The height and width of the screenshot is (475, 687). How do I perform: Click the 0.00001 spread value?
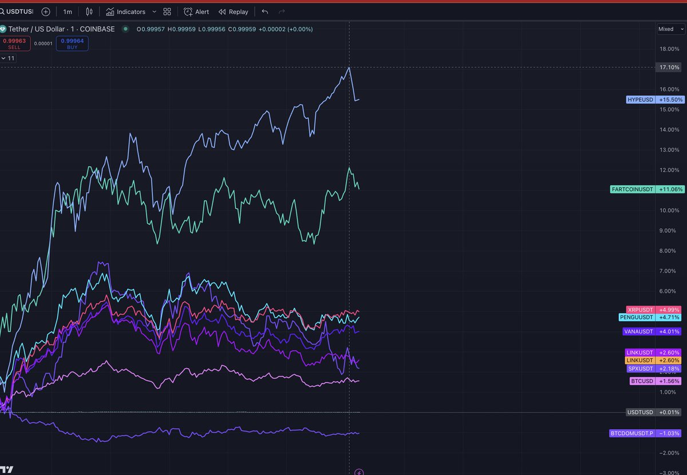pyautogui.click(x=43, y=43)
